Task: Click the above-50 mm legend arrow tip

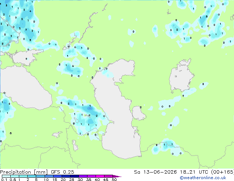Action: coord(117,176)
